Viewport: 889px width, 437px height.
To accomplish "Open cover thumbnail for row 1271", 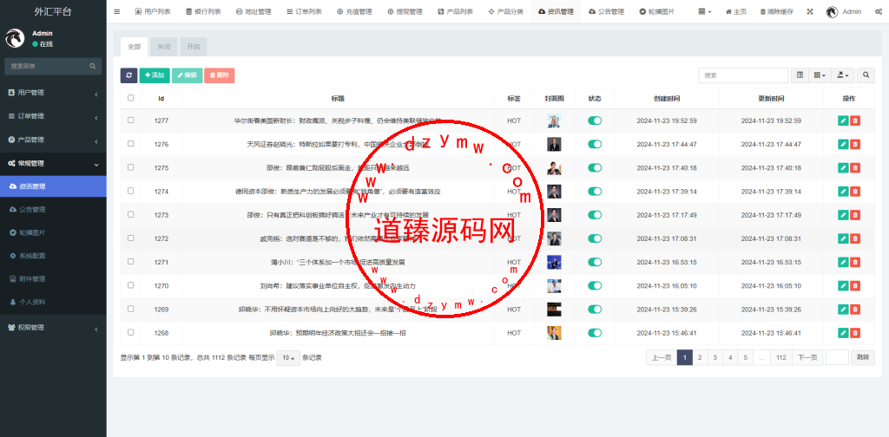I will pyautogui.click(x=554, y=262).
